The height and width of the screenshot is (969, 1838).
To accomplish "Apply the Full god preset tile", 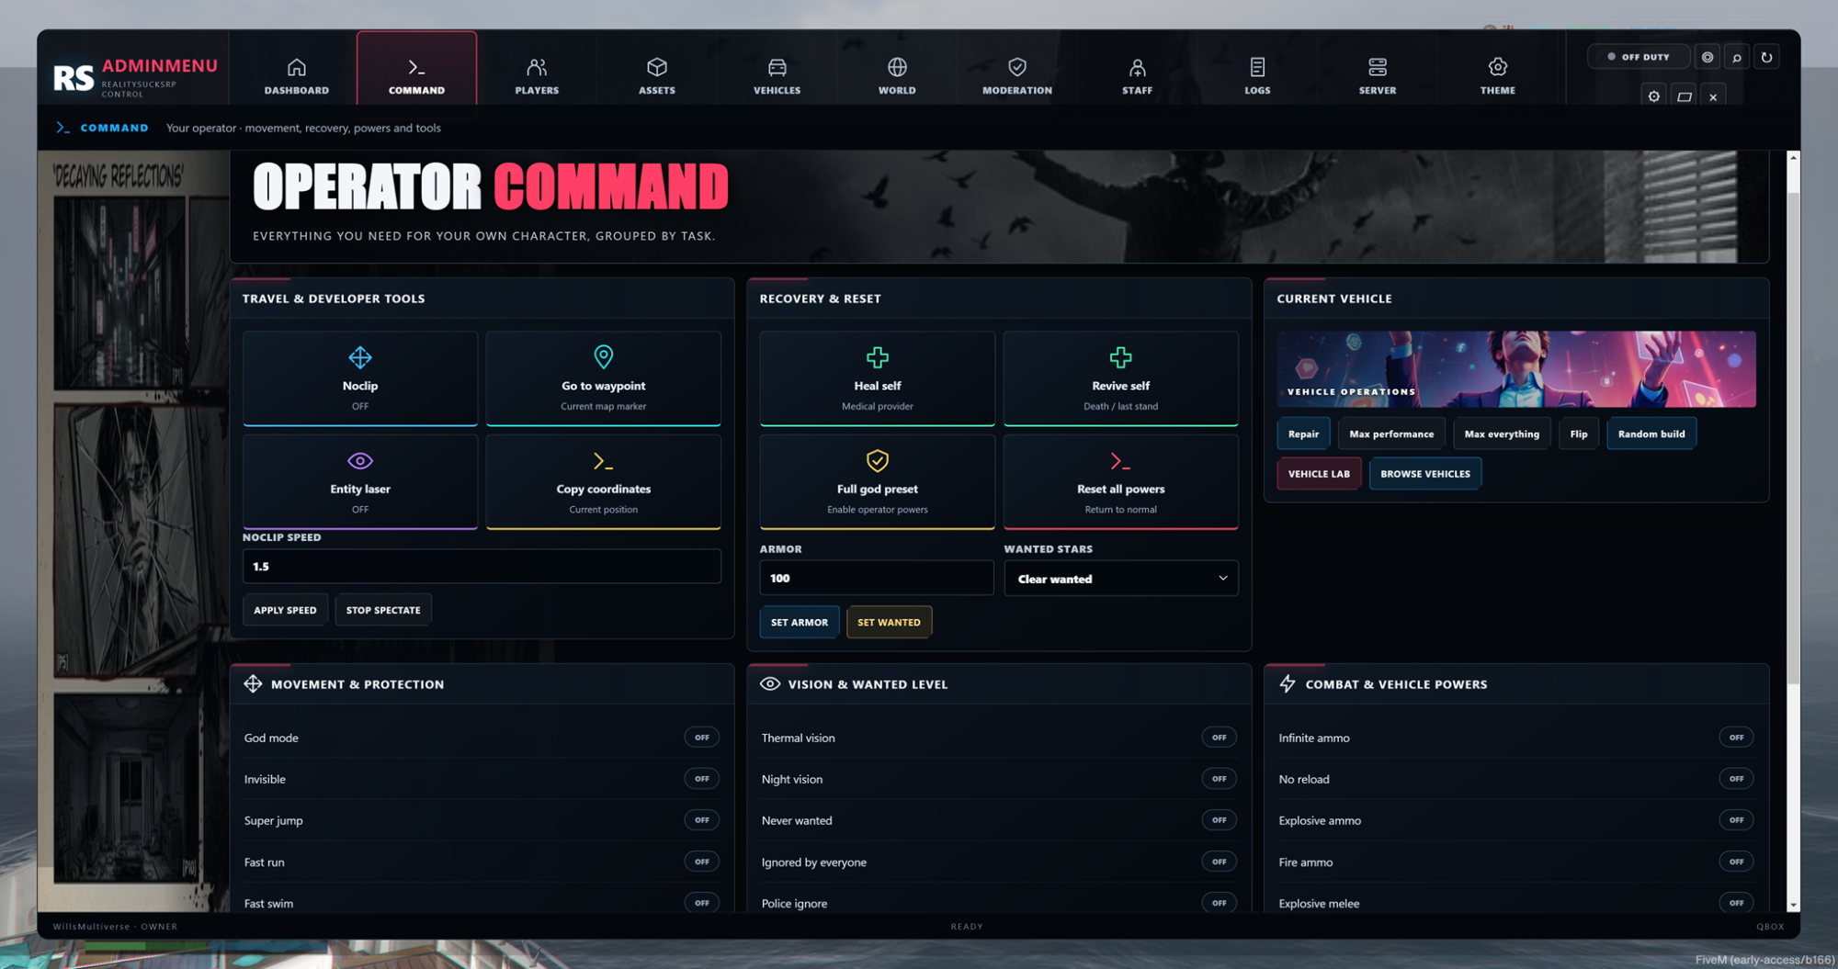I will click(x=878, y=481).
